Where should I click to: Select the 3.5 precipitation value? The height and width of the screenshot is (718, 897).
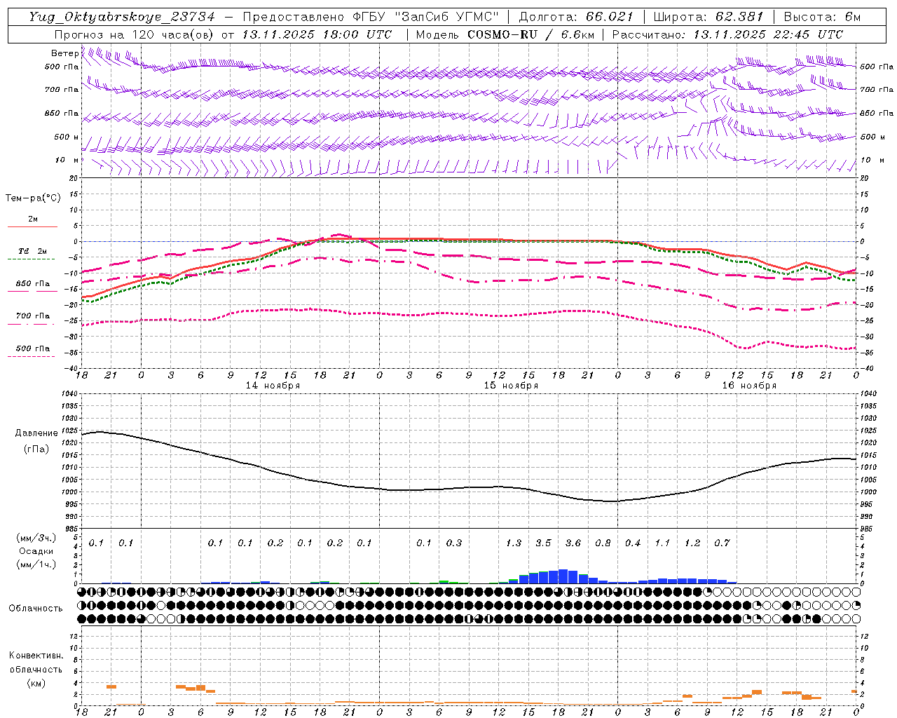[x=543, y=543]
